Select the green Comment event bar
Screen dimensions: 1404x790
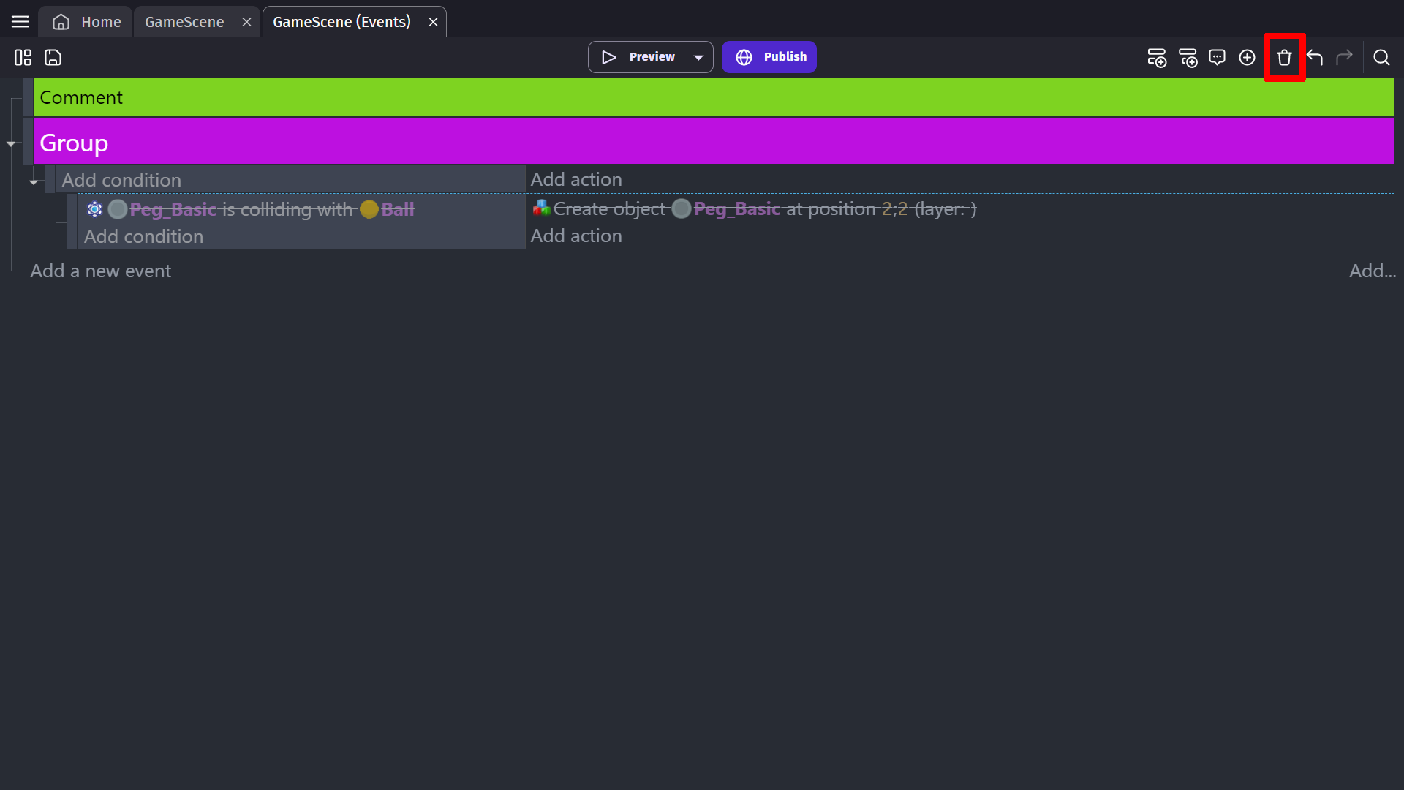tap(713, 97)
